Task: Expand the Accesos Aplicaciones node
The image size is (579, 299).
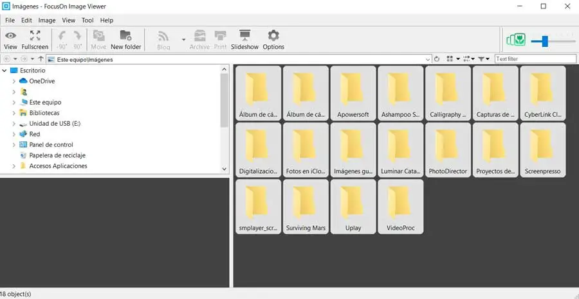Action: (14, 166)
